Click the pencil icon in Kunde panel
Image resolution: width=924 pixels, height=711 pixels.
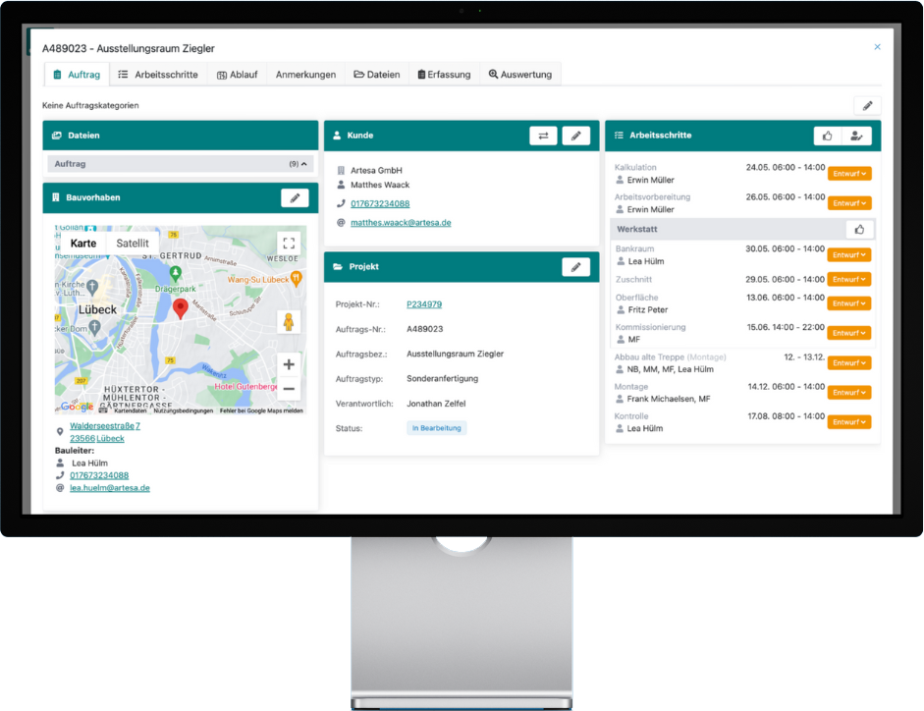pos(575,136)
